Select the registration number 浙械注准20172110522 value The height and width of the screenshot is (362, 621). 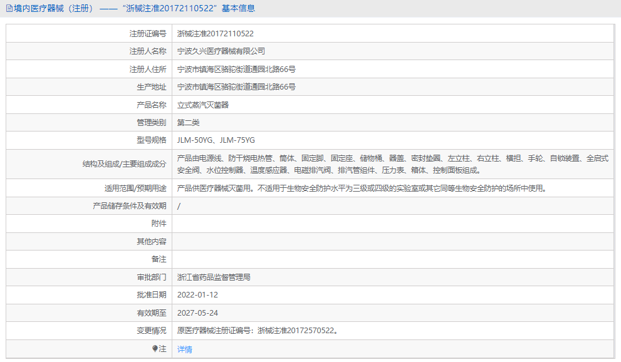(216, 34)
